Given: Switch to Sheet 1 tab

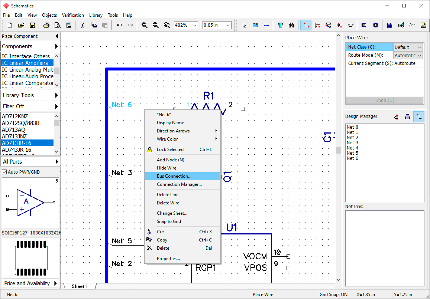Looking at the screenshot, I should 80,286.
